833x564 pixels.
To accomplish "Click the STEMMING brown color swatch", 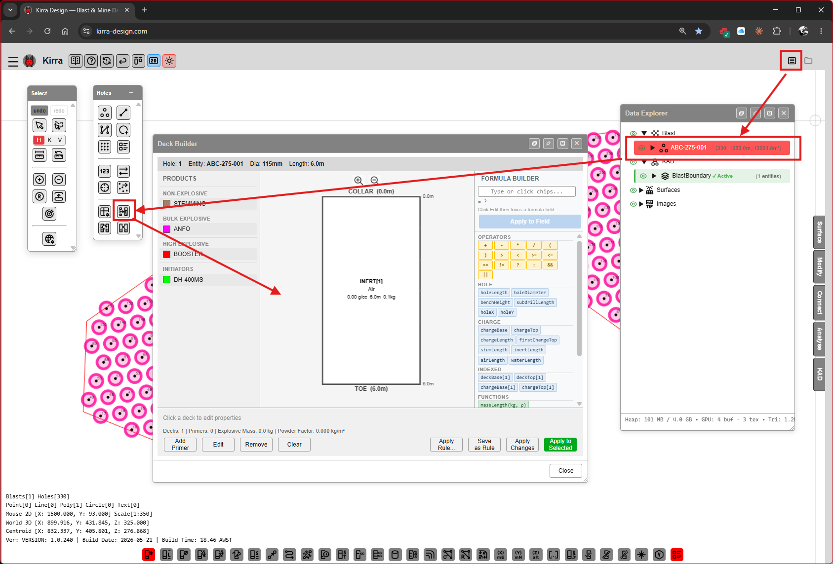I will (x=167, y=204).
